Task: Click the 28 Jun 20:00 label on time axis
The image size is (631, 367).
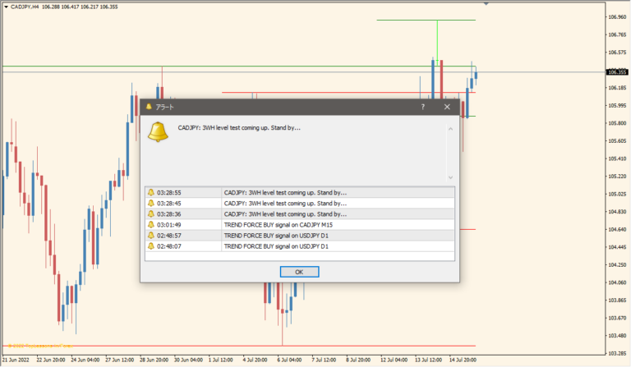Action: pos(158,360)
